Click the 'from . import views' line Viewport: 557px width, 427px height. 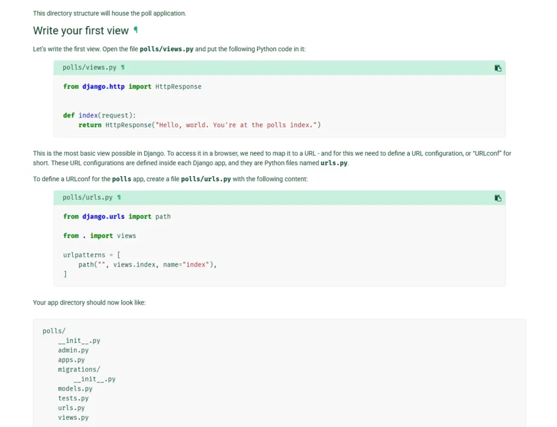[x=100, y=236]
